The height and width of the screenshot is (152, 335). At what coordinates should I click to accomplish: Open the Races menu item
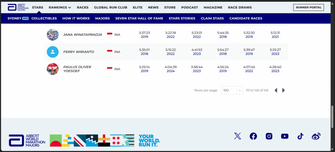click(82, 7)
